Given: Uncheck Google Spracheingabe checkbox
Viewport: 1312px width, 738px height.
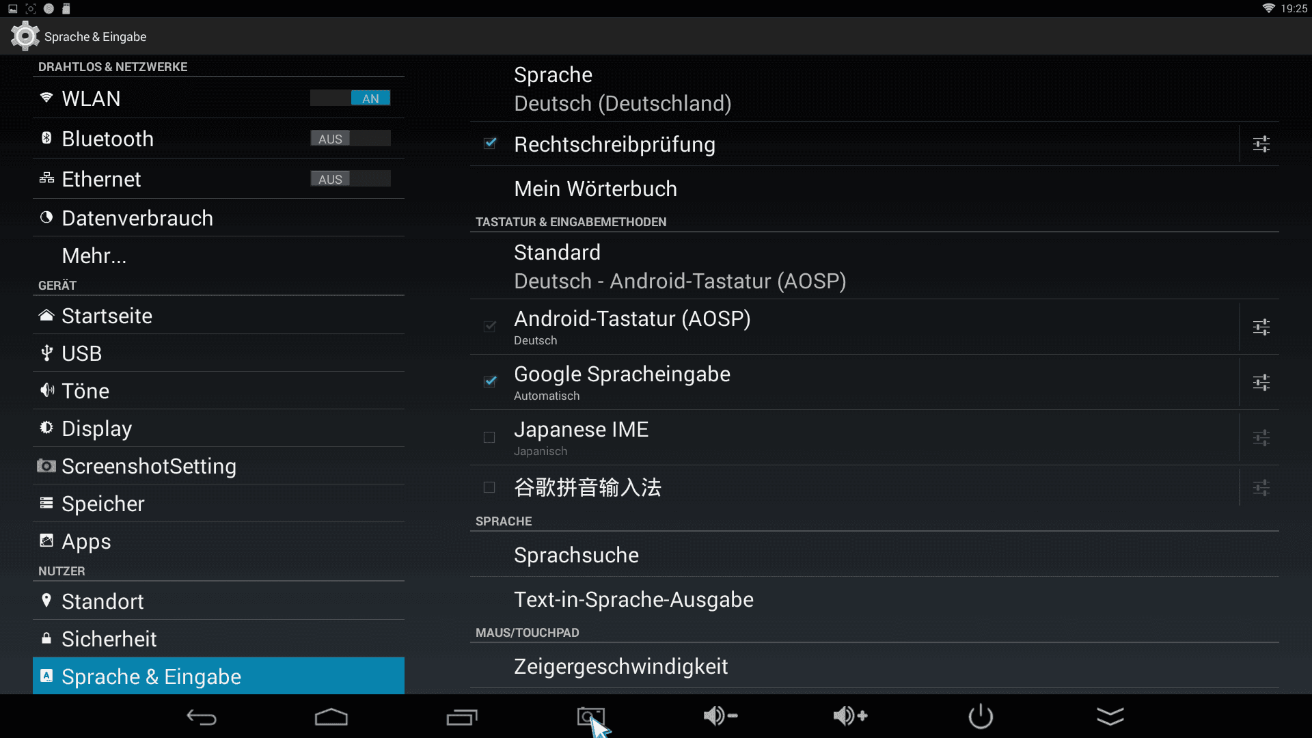Looking at the screenshot, I should pyautogui.click(x=490, y=381).
